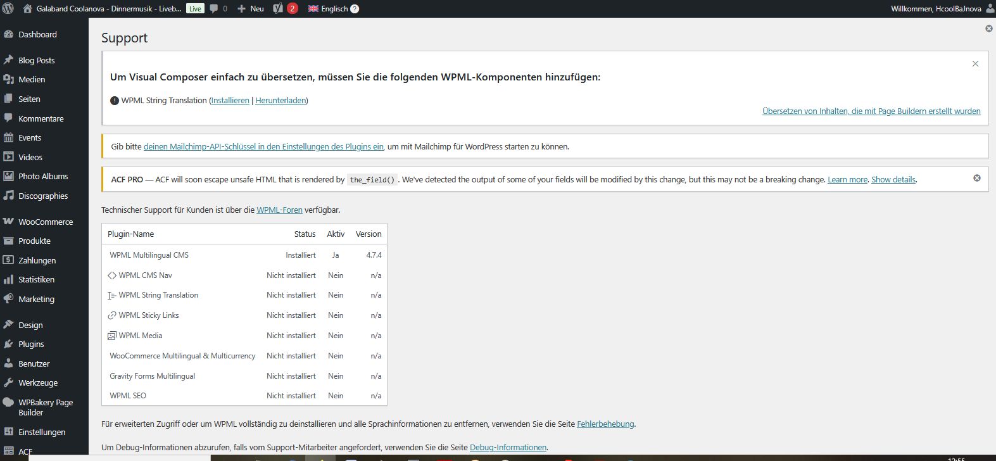The image size is (996, 461).
Task: Click the Zahlungen payments icon
Action: tap(8, 260)
